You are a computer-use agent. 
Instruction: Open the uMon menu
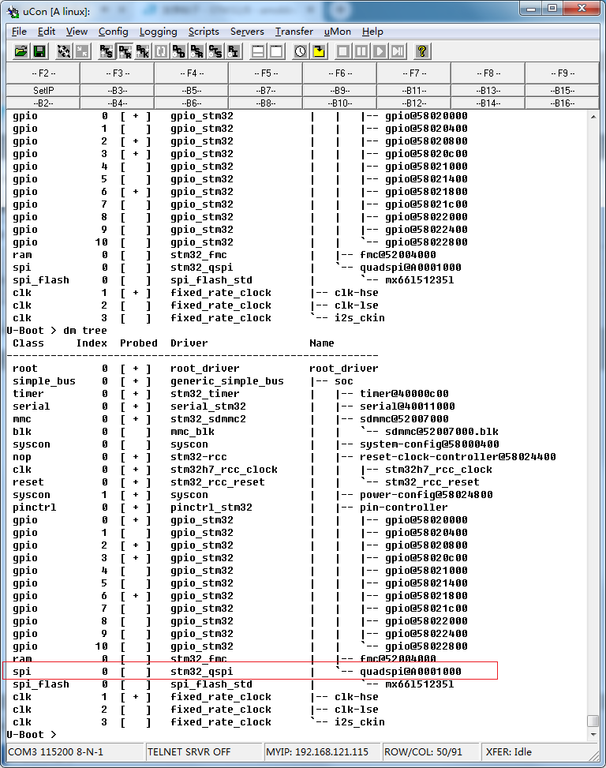(x=337, y=32)
